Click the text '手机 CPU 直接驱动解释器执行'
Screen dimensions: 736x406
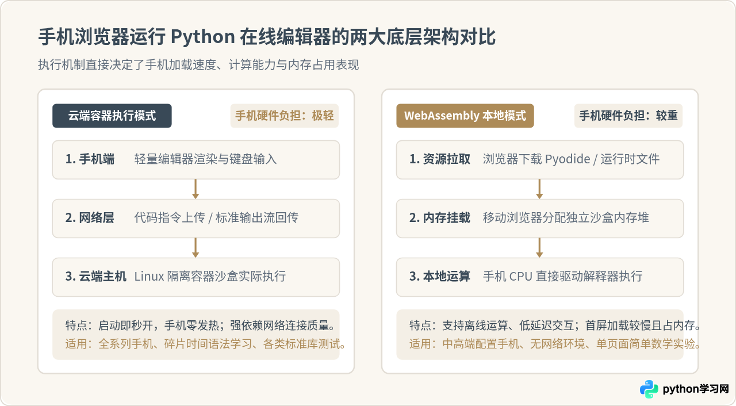562,277
